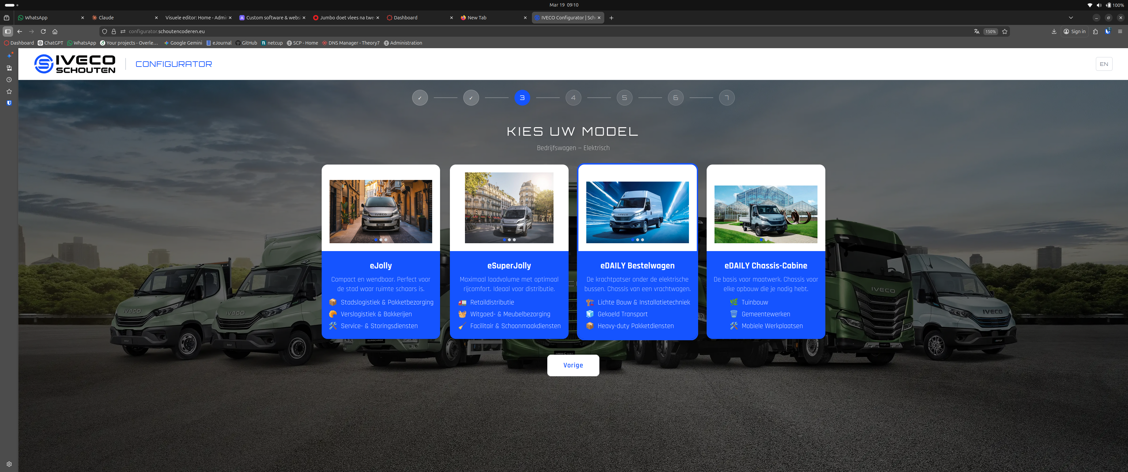1128x472 pixels.
Task: Click the browser home icon
Action: pos(55,31)
